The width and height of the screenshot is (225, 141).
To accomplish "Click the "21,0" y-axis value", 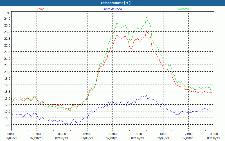I will click(7, 58).
